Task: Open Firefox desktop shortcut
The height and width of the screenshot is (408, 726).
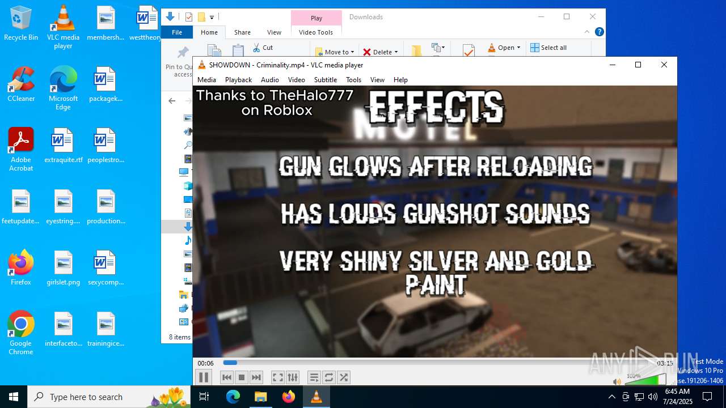Action: tap(21, 268)
